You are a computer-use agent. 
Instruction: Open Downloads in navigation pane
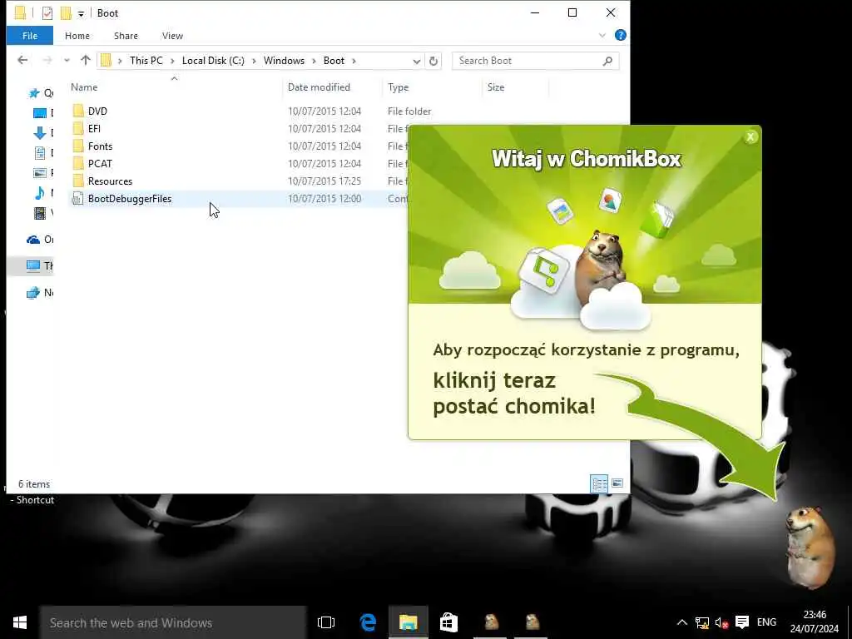click(x=43, y=132)
